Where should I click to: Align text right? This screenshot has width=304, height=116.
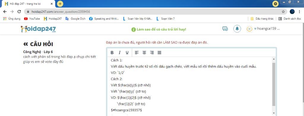152,53
